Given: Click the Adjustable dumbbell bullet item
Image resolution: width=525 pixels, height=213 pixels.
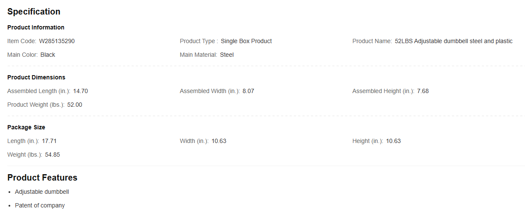Looking at the screenshot, I should pos(42,192).
